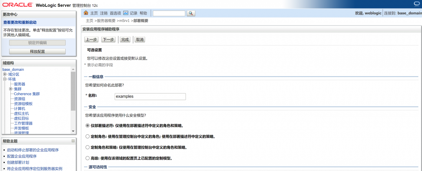Select 定制角色 security model
Image resolution: width=422 pixels, height=171 pixels.
coord(87,136)
